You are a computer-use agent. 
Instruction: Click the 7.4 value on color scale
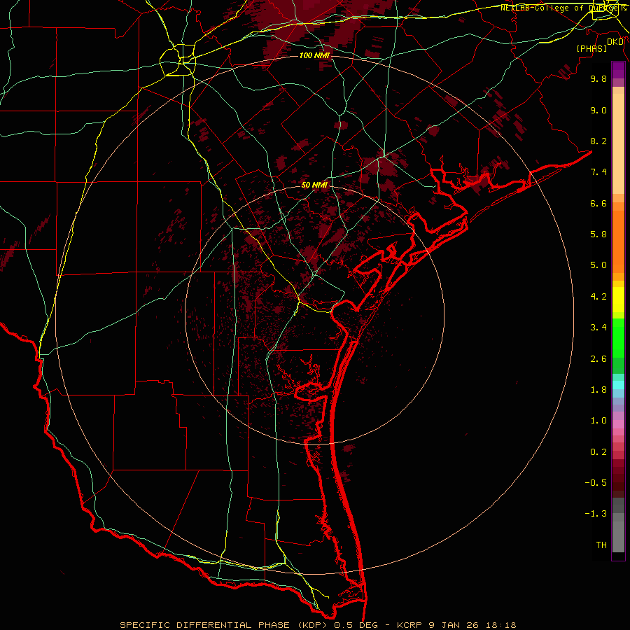pos(598,172)
